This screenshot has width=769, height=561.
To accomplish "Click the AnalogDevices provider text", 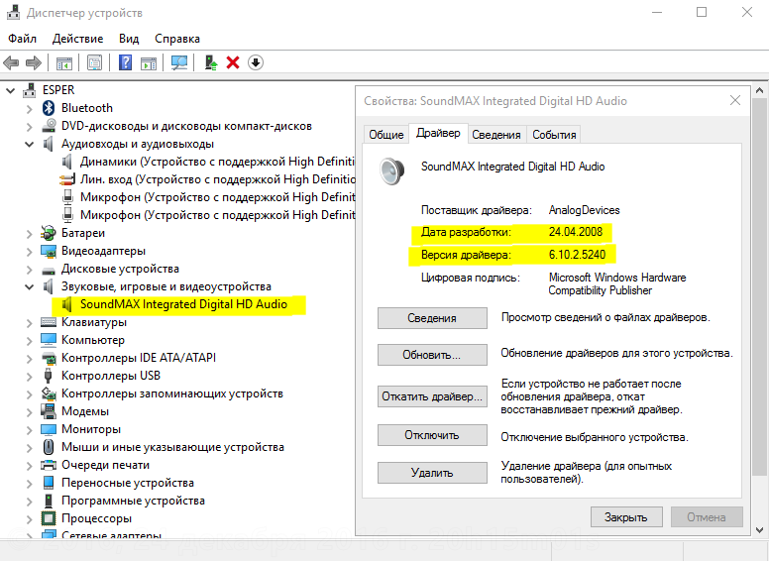I will 584,210.
